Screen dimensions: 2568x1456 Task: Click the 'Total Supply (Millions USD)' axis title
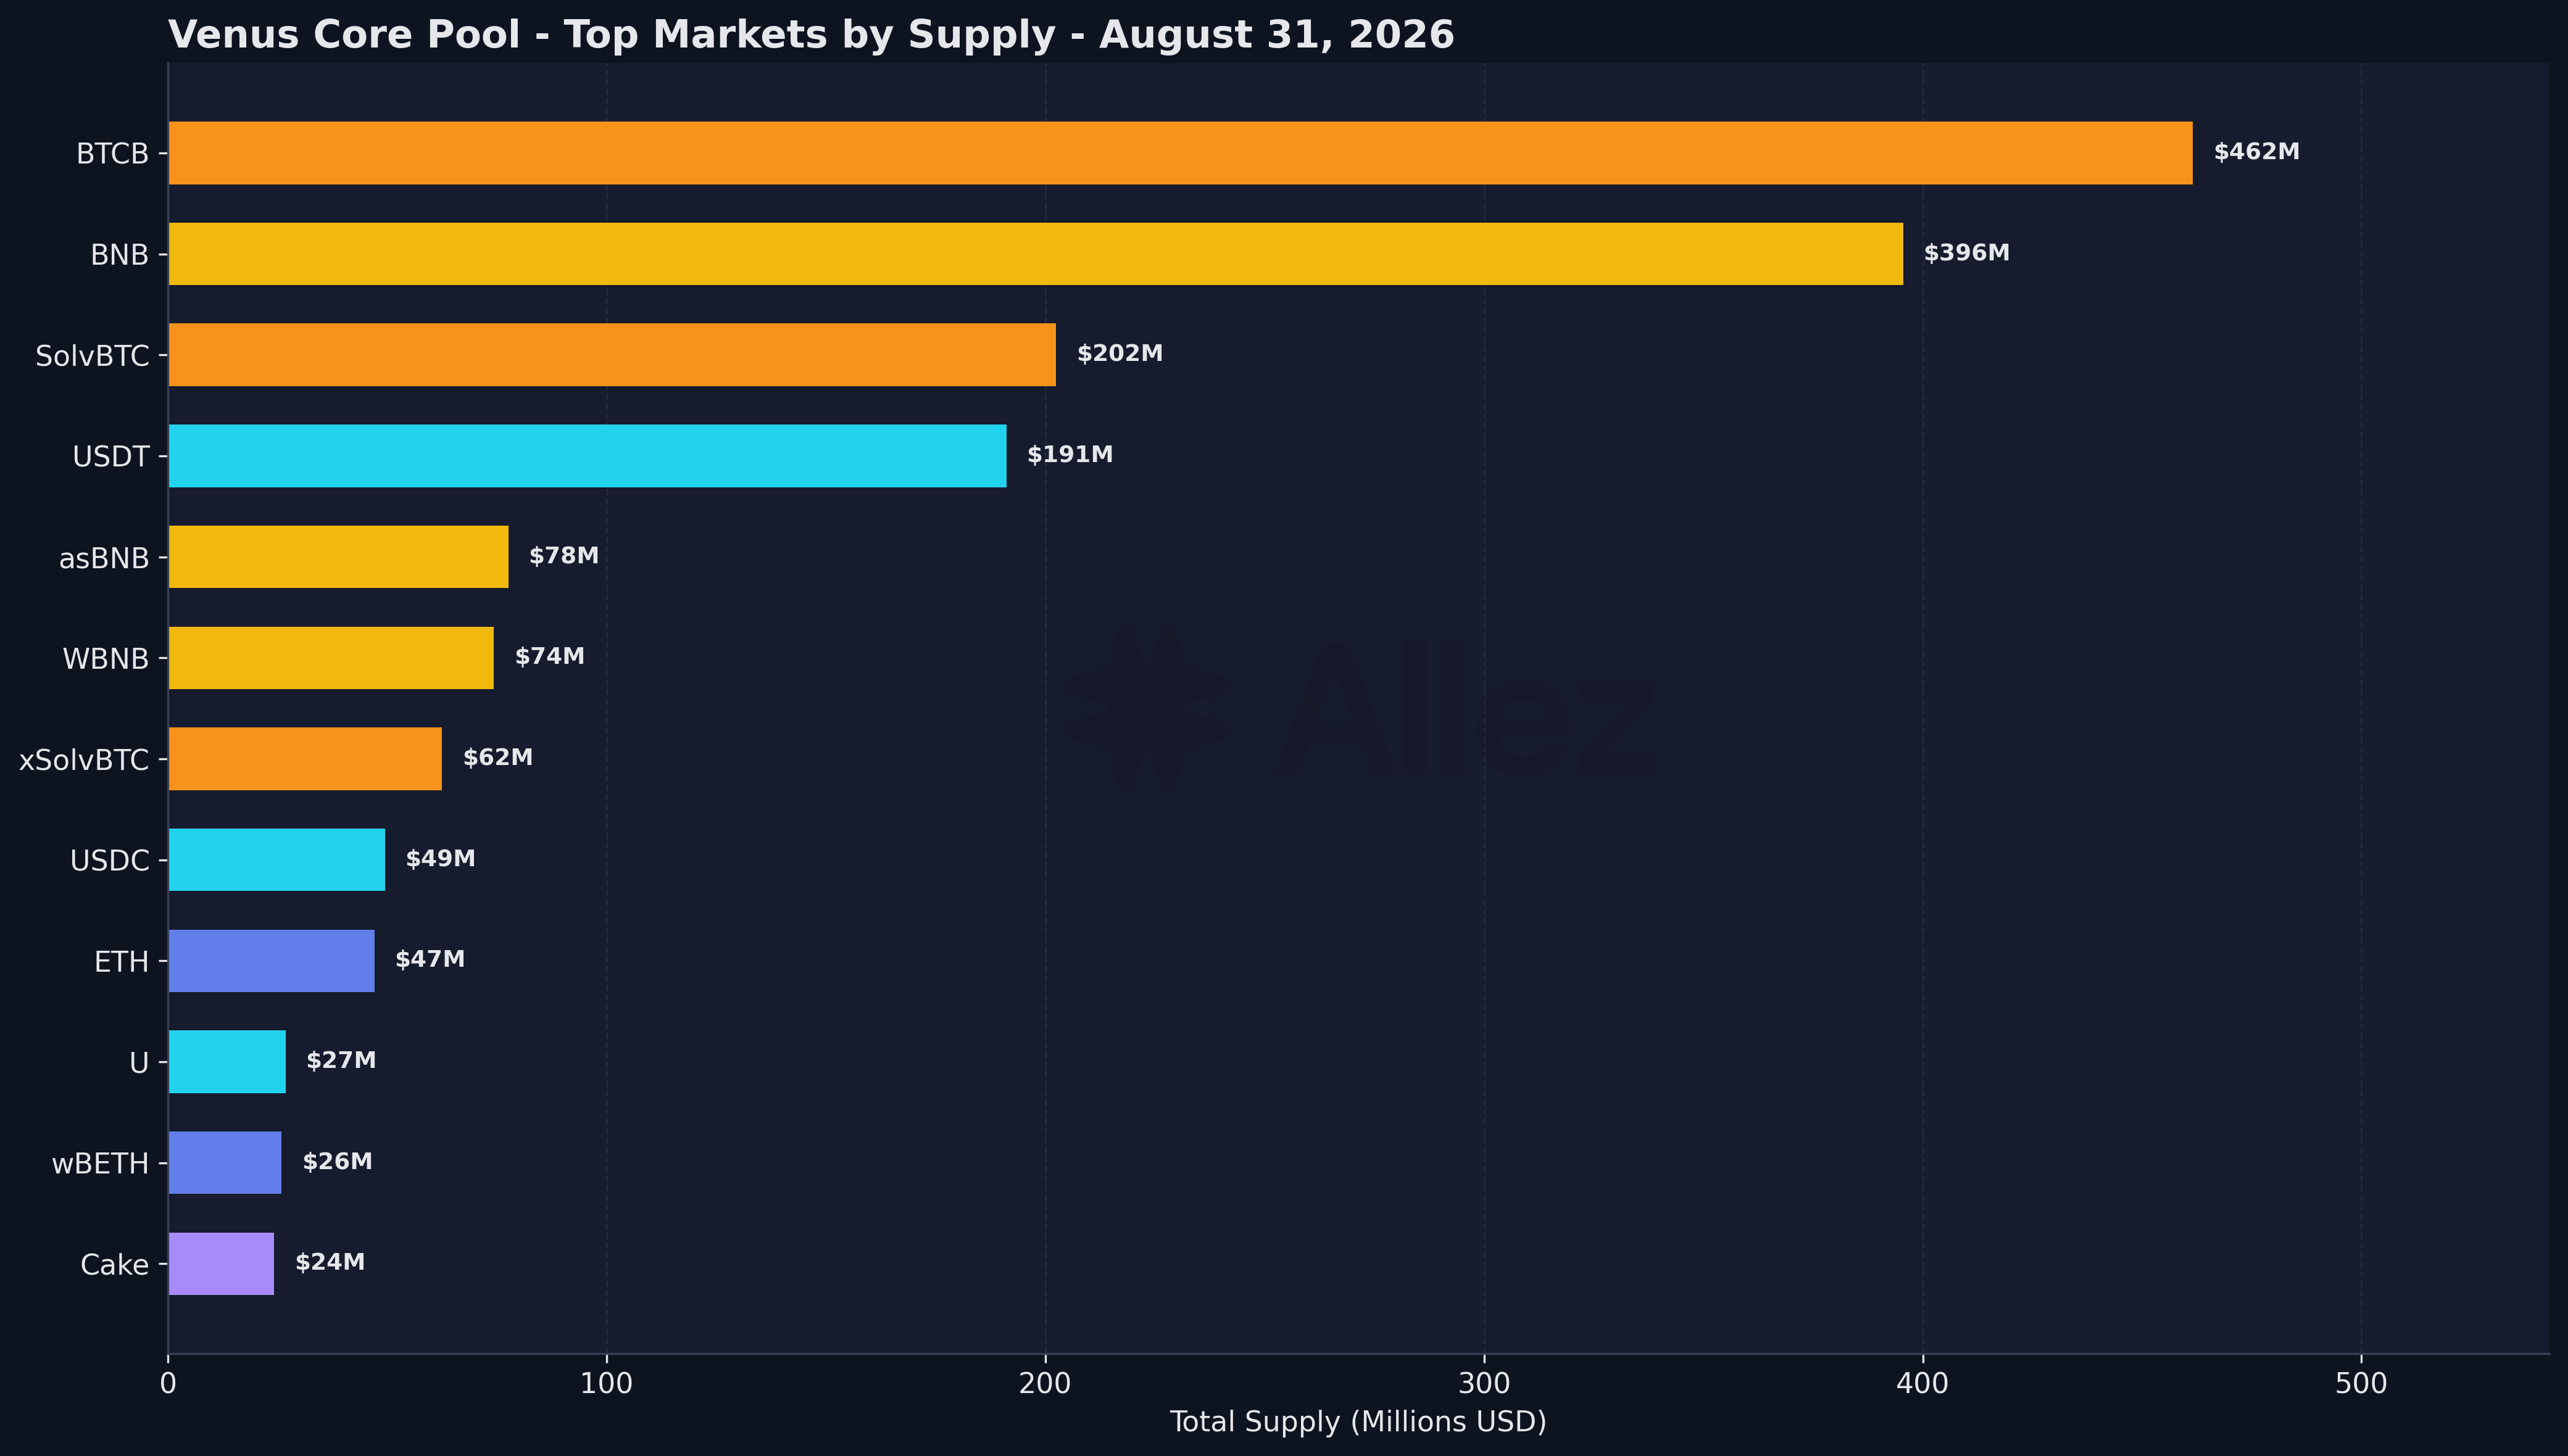click(1358, 1422)
